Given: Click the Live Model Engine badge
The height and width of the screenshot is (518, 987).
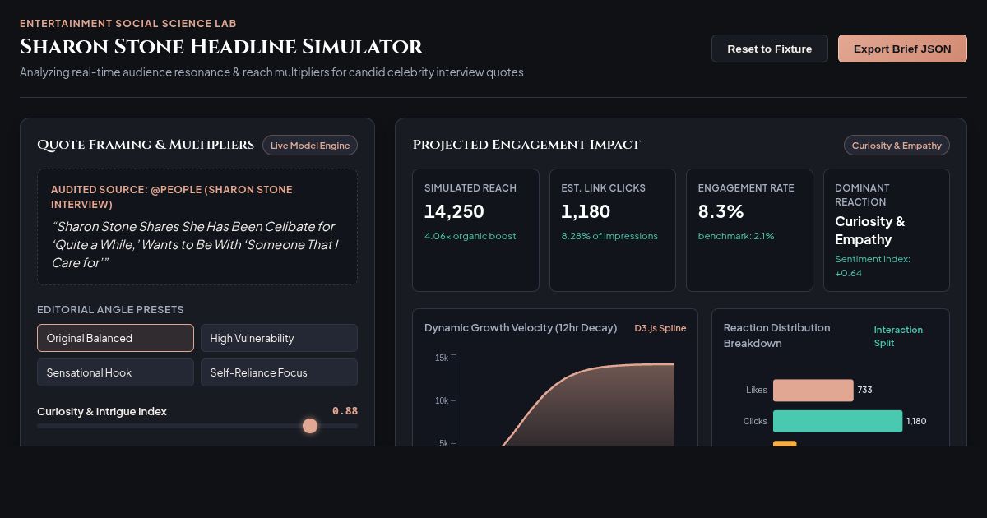Looking at the screenshot, I should point(310,146).
